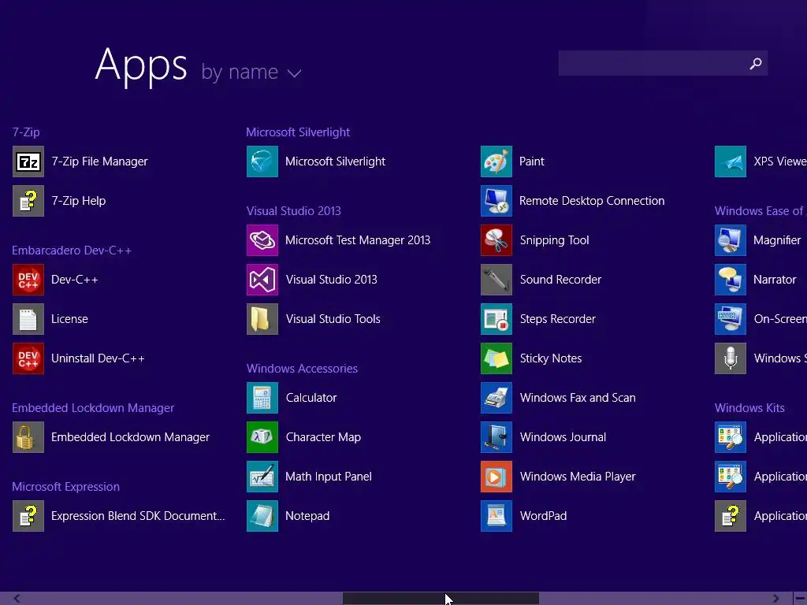Click the 'Sticky Notes' label

pos(551,358)
